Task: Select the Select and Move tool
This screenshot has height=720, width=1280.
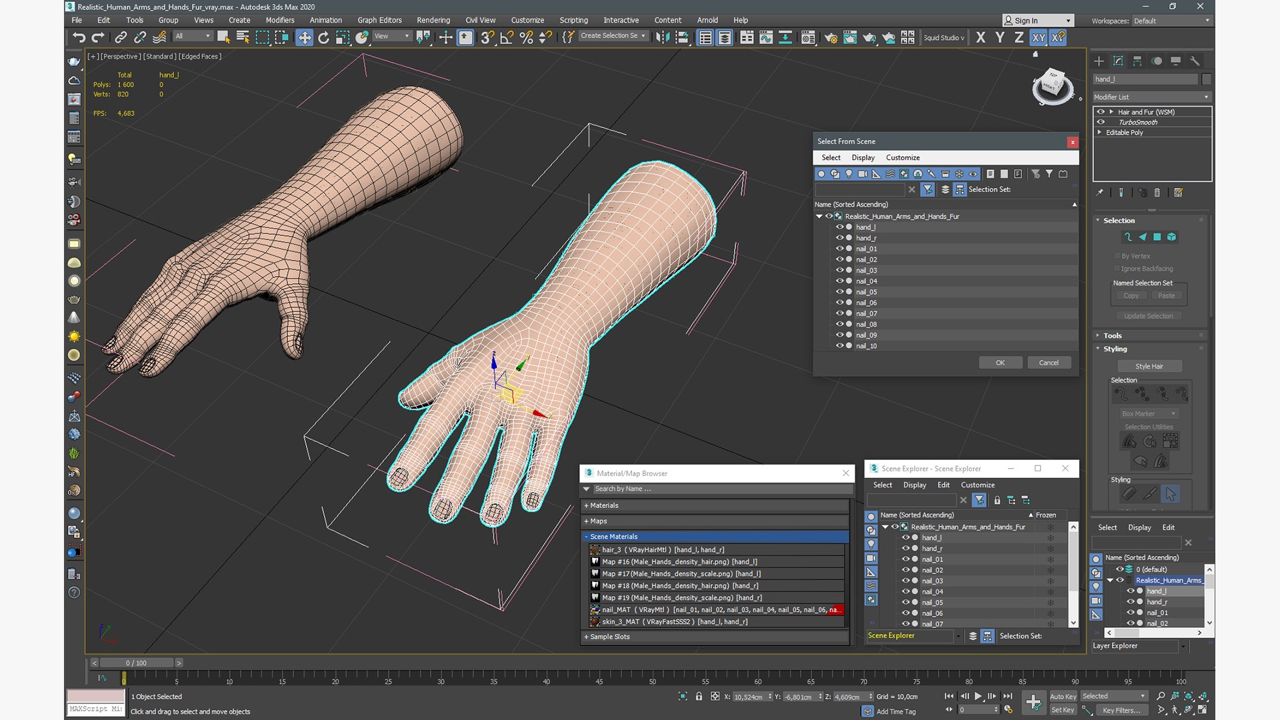Action: pos(304,37)
